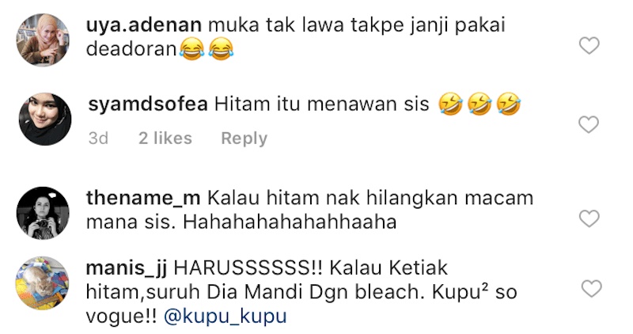Screen dimensions: 633x334
Task: Click the 'HARUSSSSSS!!' comment text
Action: (248, 268)
